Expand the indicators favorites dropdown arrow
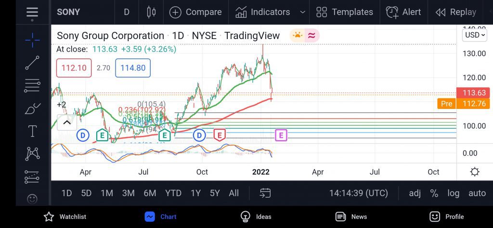Screen dimensions: 493x228 pos(302,12)
